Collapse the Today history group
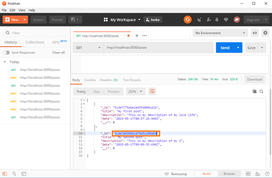 click(x=5, y=62)
